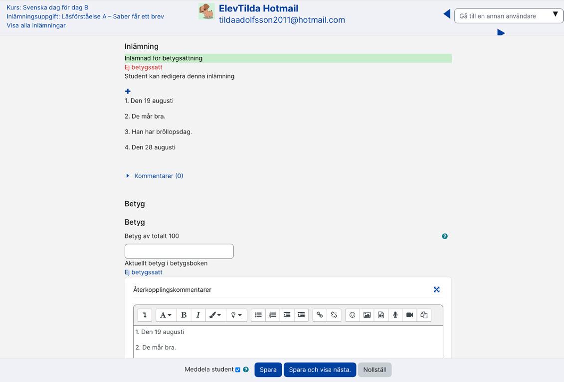Select the email tildaadolfsson2011@hotmail.com
This screenshot has width=564, height=382.
[x=282, y=20]
